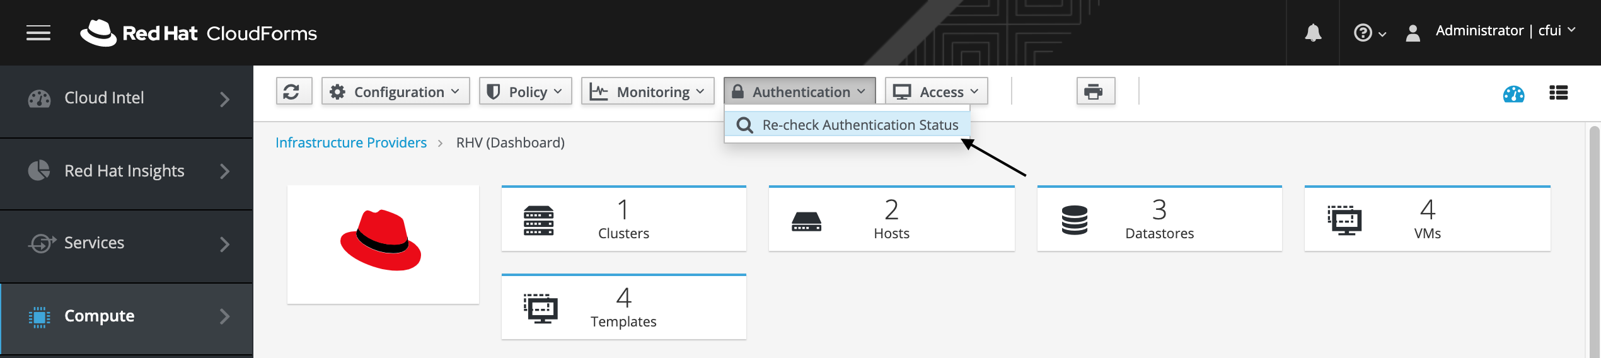Open Compute sidebar section
Image resolution: width=1601 pixels, height=358 pixels.
click(126, 319)
